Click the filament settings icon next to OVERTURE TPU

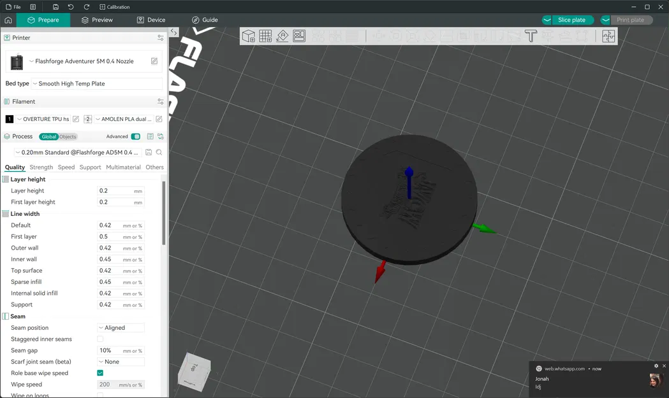76,118
